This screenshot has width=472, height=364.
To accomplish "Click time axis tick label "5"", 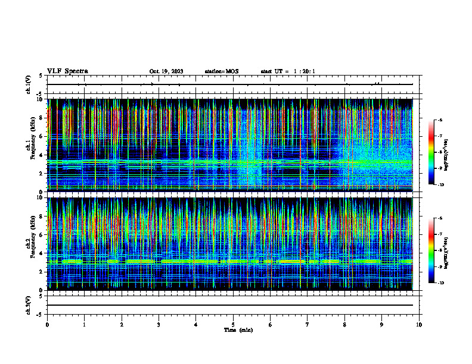I will 233,325.
